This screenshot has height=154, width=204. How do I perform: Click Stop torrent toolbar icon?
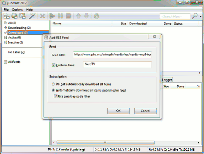pyautogui.click(x=68, y=16)
